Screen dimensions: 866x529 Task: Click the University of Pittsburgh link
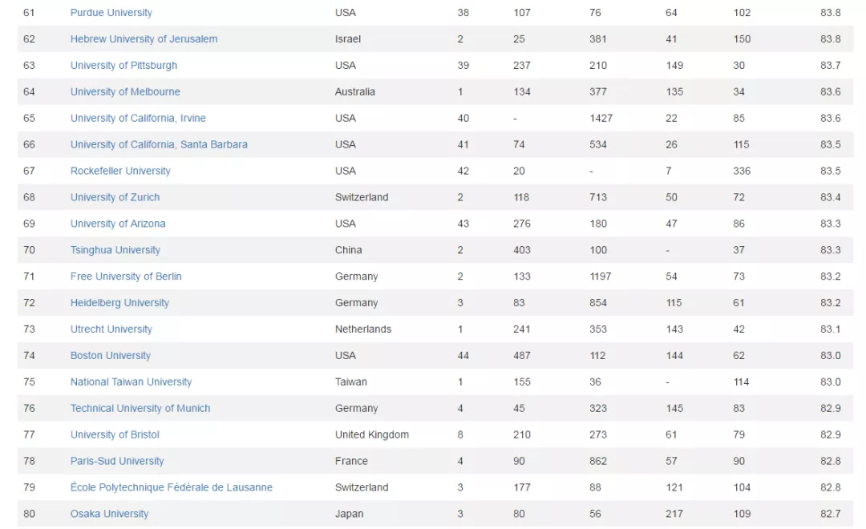(x=123, y=65)
